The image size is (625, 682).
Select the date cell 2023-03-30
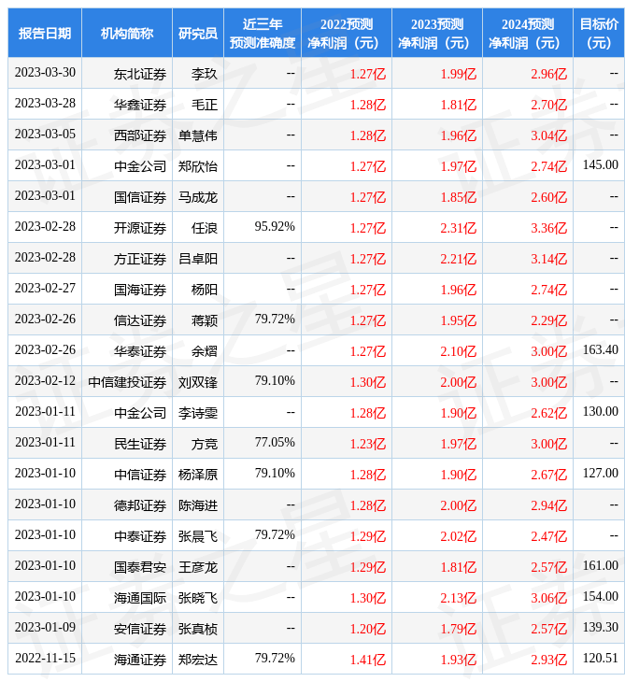(x=45, y=73)
